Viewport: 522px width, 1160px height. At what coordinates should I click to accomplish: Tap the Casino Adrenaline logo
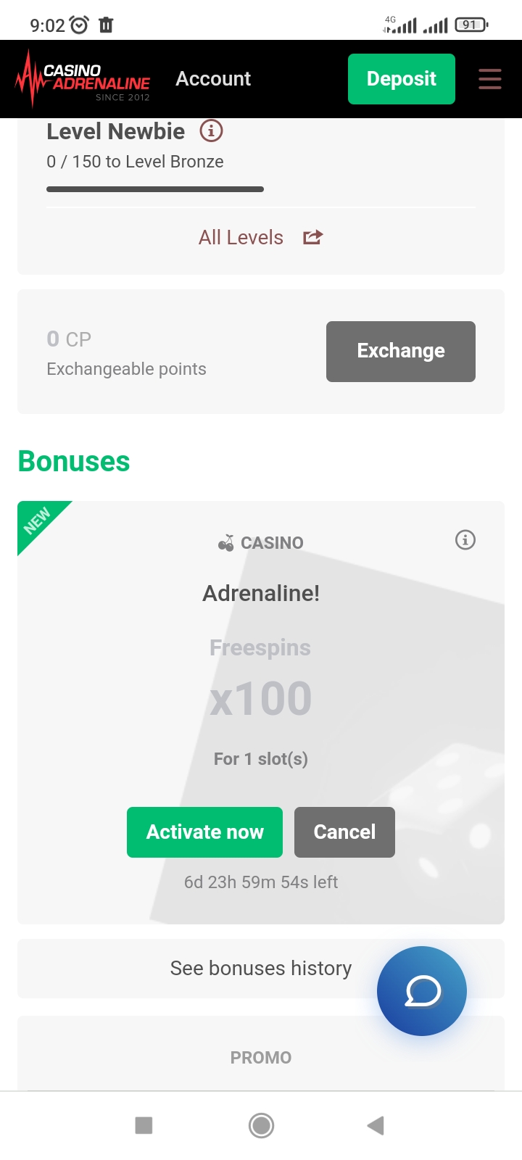[83, 79]
